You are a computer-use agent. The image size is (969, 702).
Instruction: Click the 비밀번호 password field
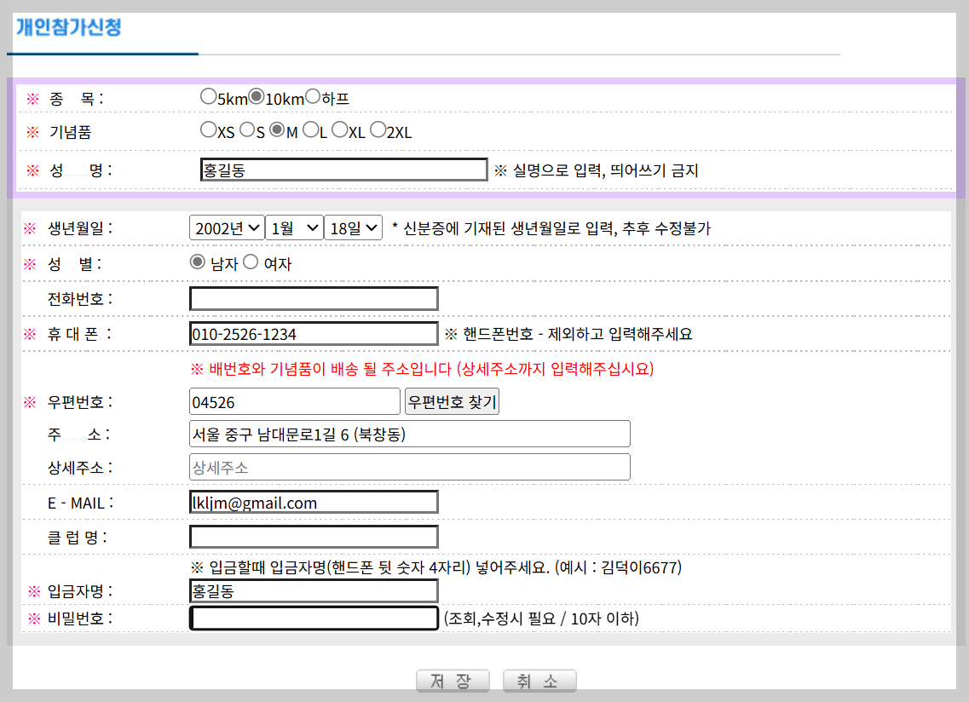click(x=314, y=618)
